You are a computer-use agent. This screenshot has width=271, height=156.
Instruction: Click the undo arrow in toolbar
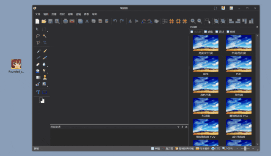coord(115,21)
